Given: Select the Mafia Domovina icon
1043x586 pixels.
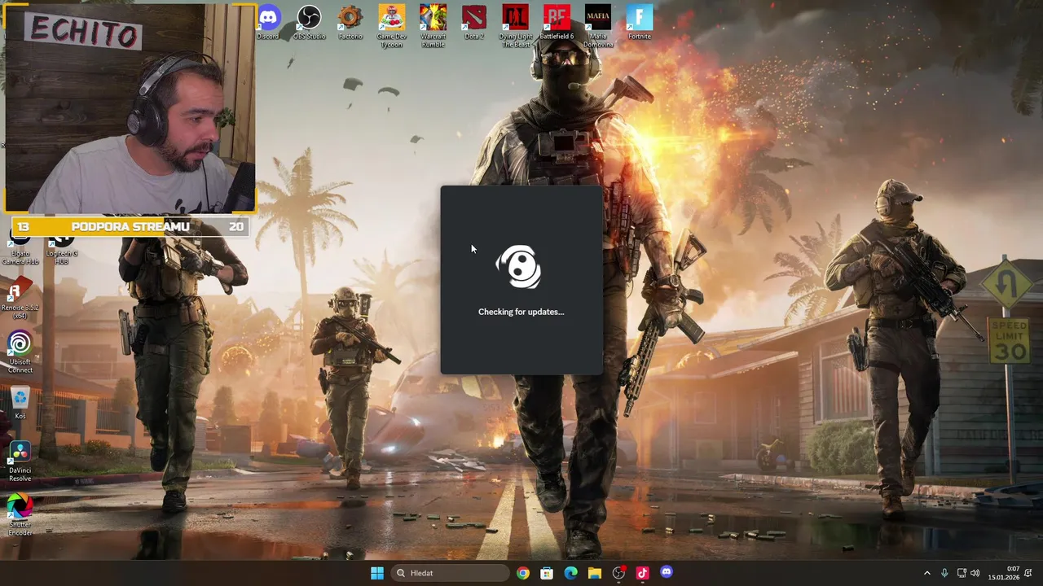Looking at the screenshot, I should [x=598, y=26].
